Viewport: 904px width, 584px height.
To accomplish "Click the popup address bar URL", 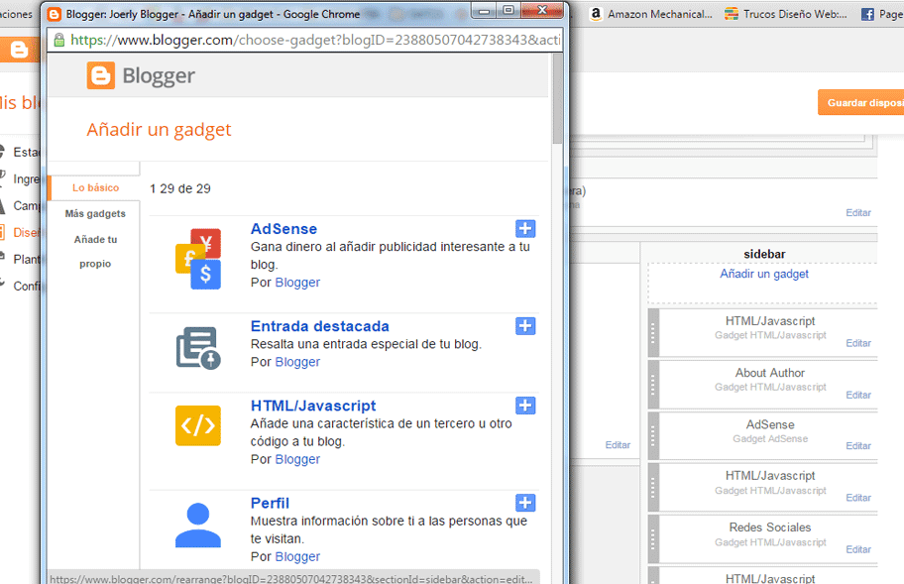I will 315,40.
